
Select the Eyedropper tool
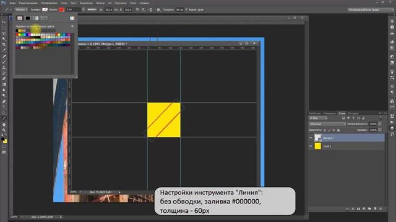tap(4, 50)
